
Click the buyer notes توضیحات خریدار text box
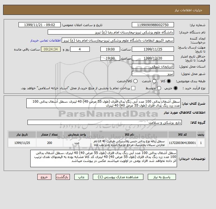[104, 159]
